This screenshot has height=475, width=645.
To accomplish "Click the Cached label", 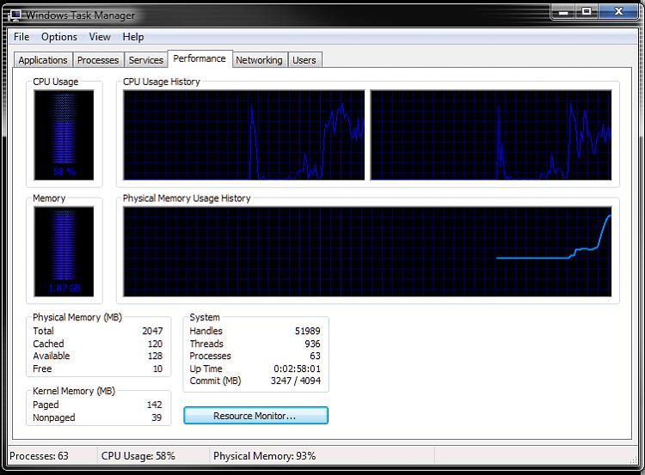I will coord(48,344).
